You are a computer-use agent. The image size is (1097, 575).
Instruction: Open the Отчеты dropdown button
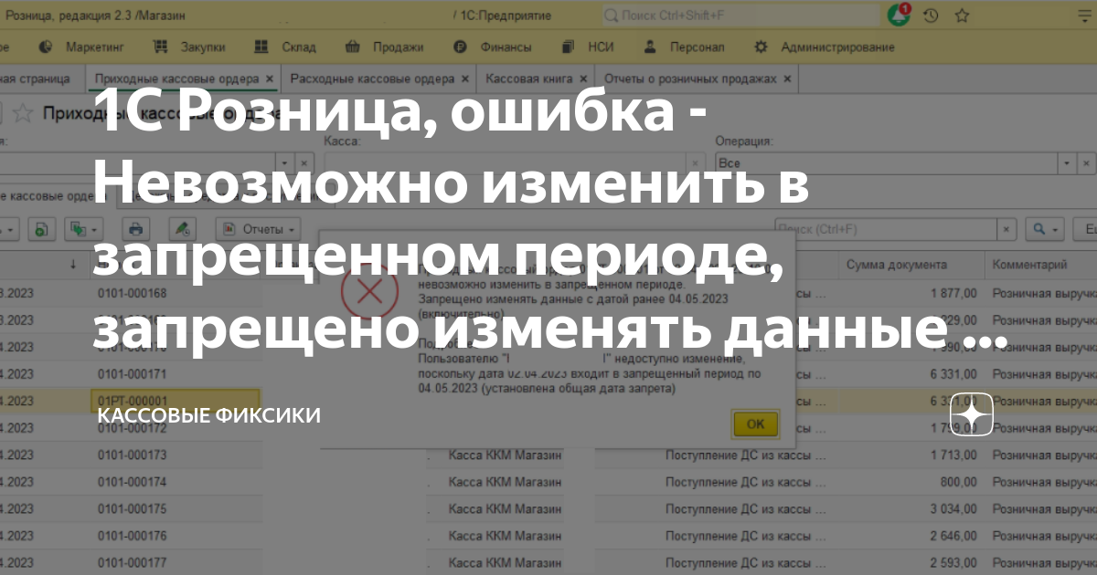pyautogui.click(x=259, y=228)
